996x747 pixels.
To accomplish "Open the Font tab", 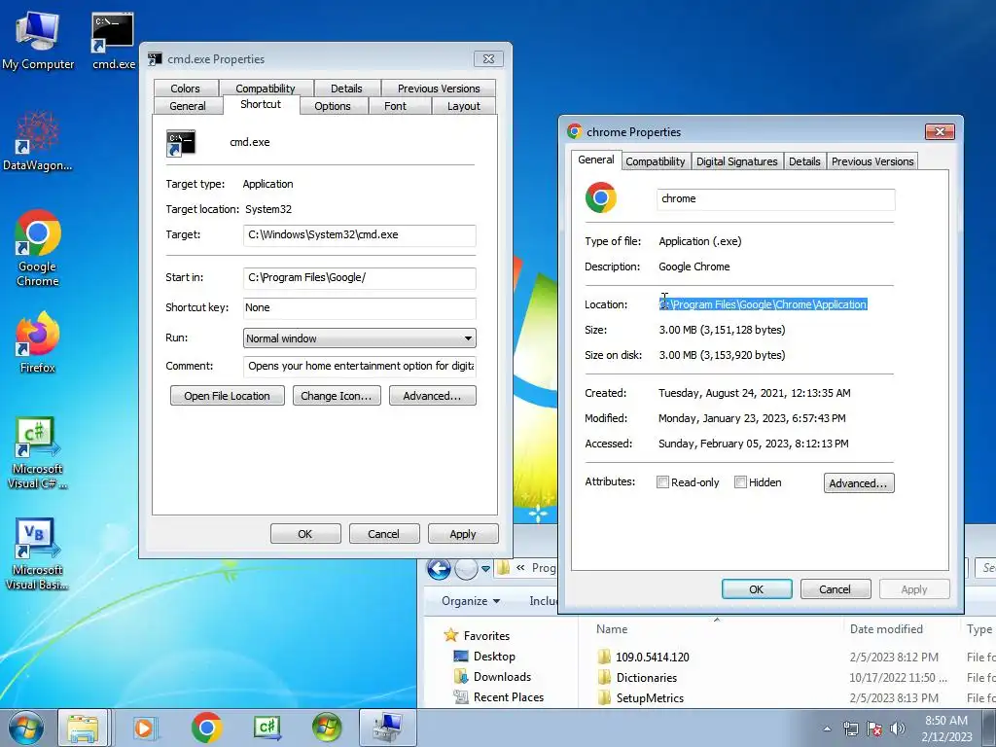I will click(x=395, y=106).
